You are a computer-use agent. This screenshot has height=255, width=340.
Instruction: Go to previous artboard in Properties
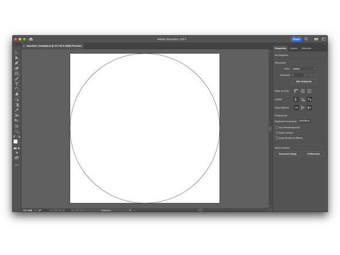tap(311, 75)
